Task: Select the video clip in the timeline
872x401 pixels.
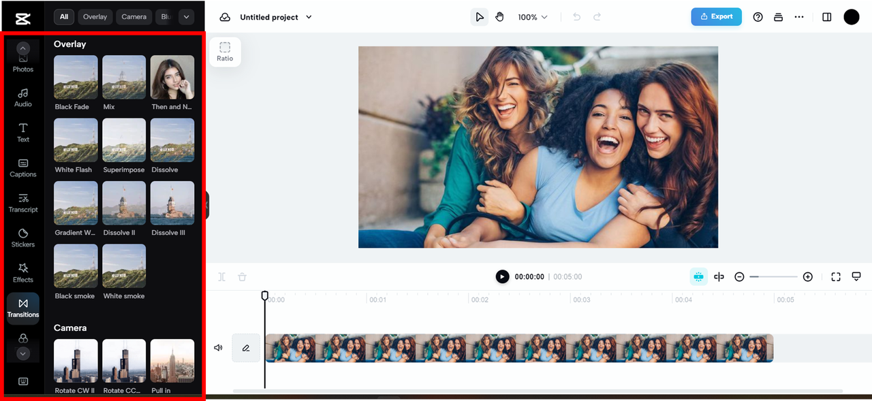Action: pos(519,348)
